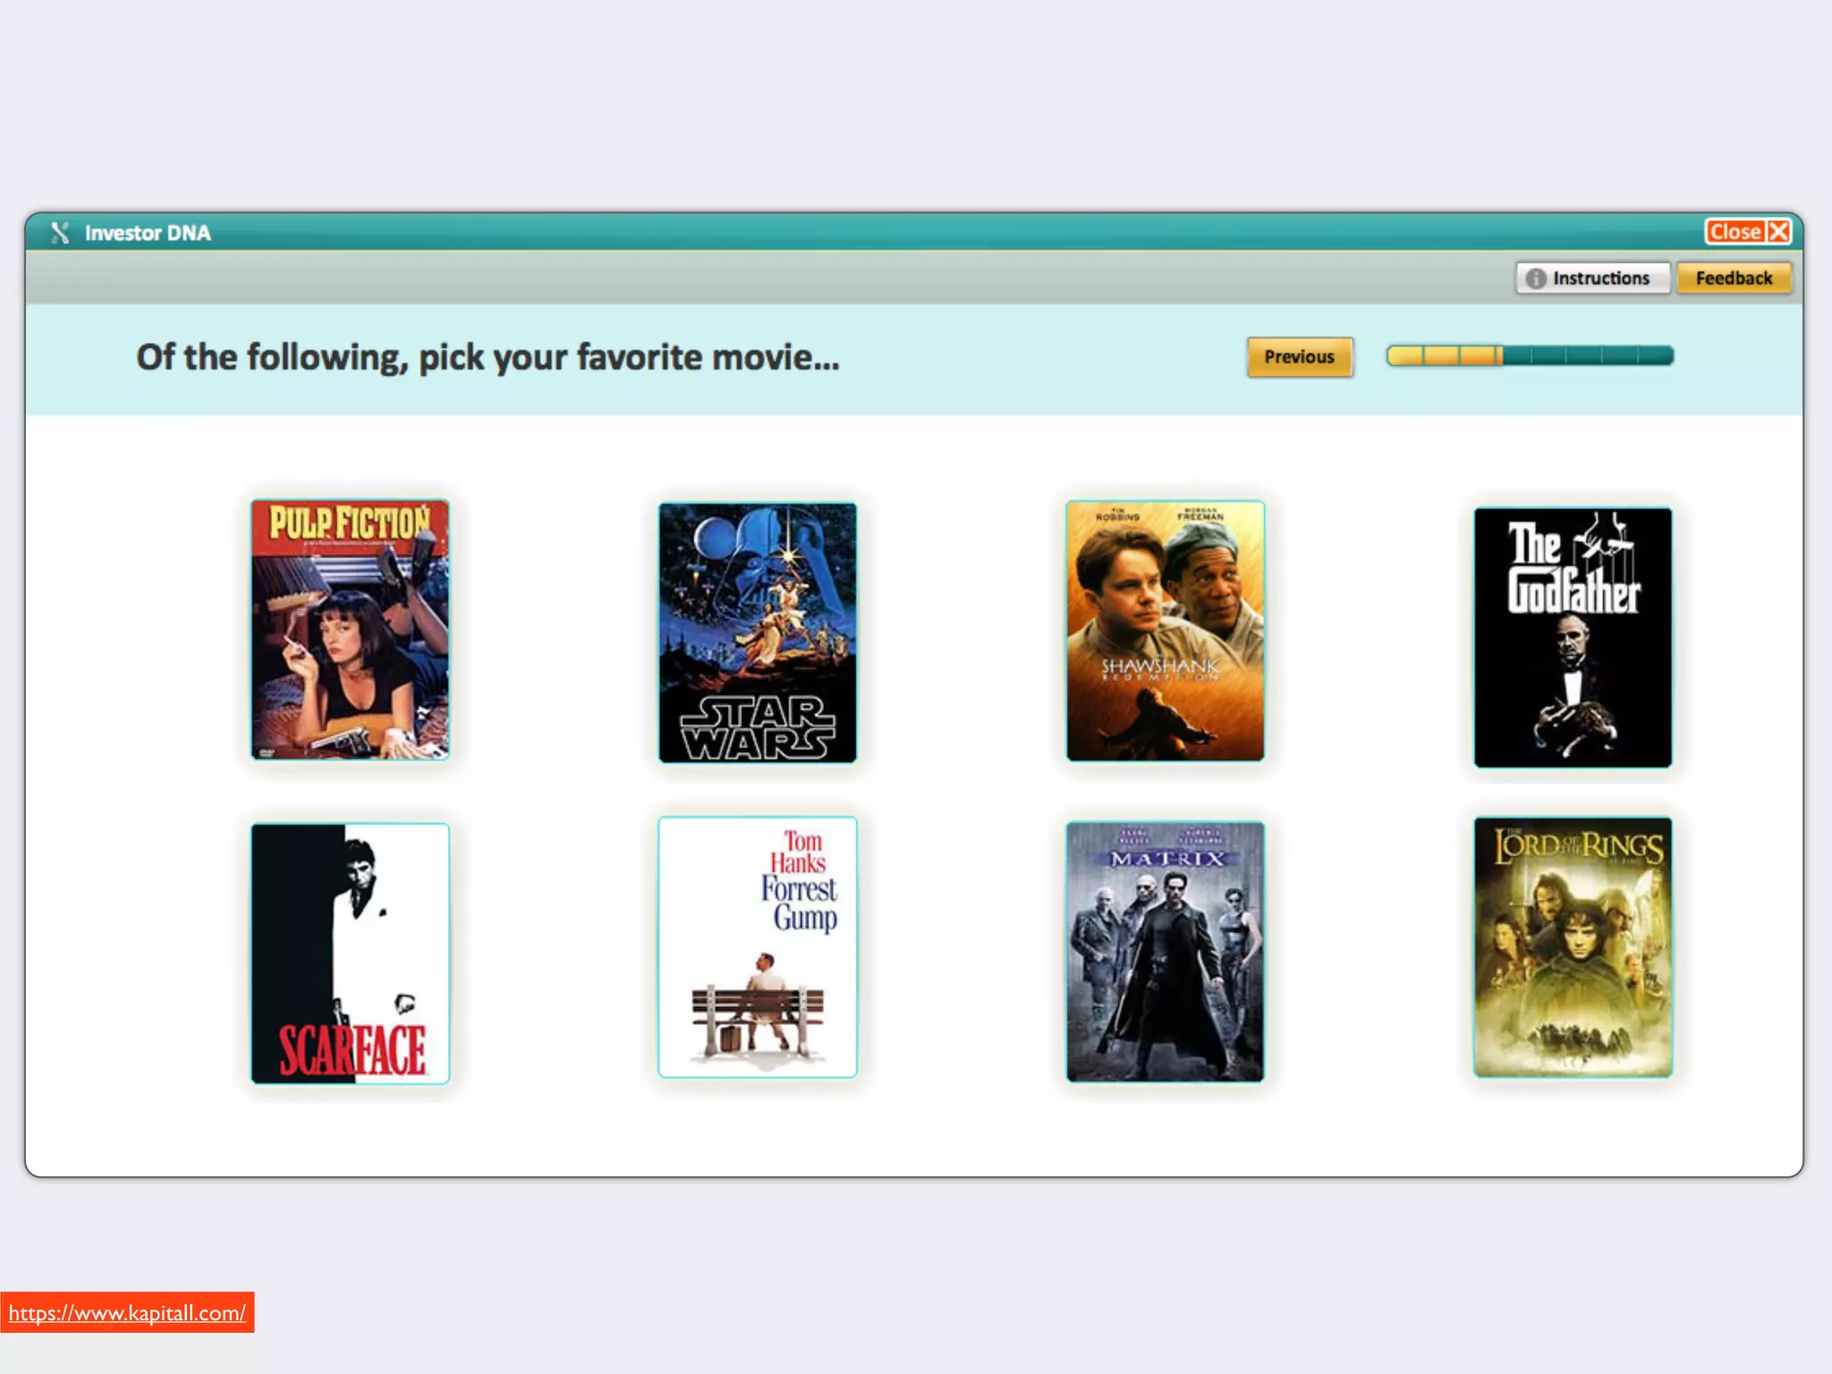The width and height of the screenshot is (1832, 1374).
Task: Click the Investor DNA title text
Action: (x=148, y=233)
